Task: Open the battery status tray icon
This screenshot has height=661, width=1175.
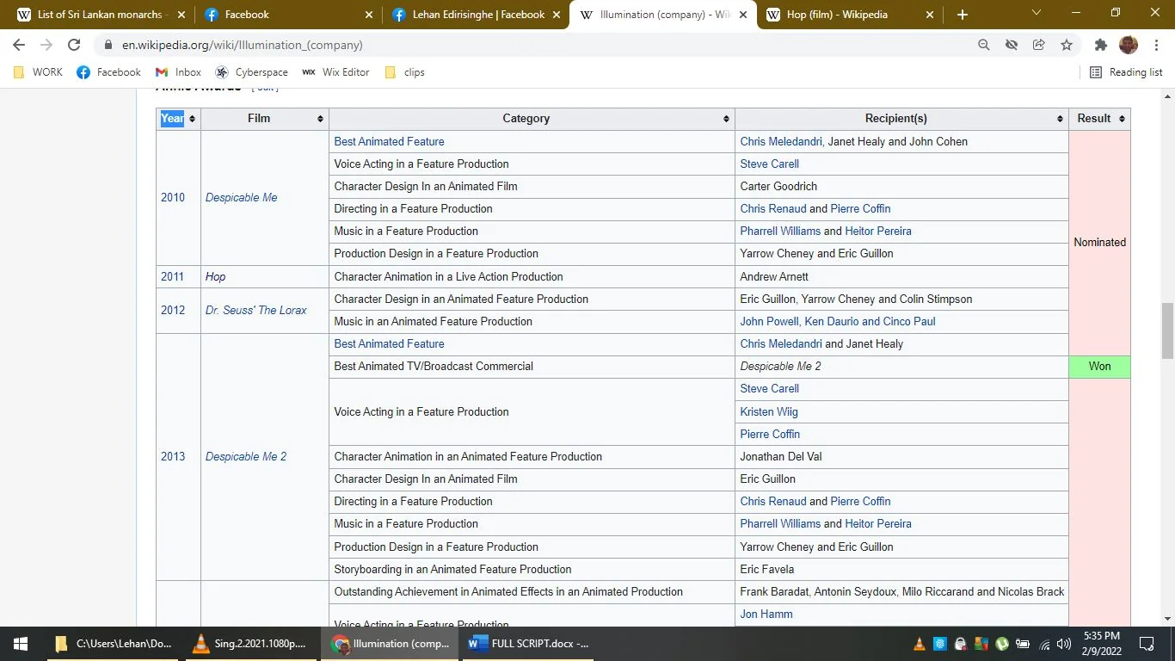Action: (x=1023, y=644)
